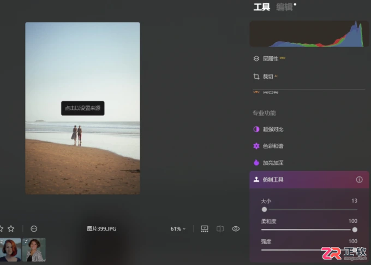Toggle the before/after compare view icon
This screenshot has height=265, width=371.
[x=220, y=229]
